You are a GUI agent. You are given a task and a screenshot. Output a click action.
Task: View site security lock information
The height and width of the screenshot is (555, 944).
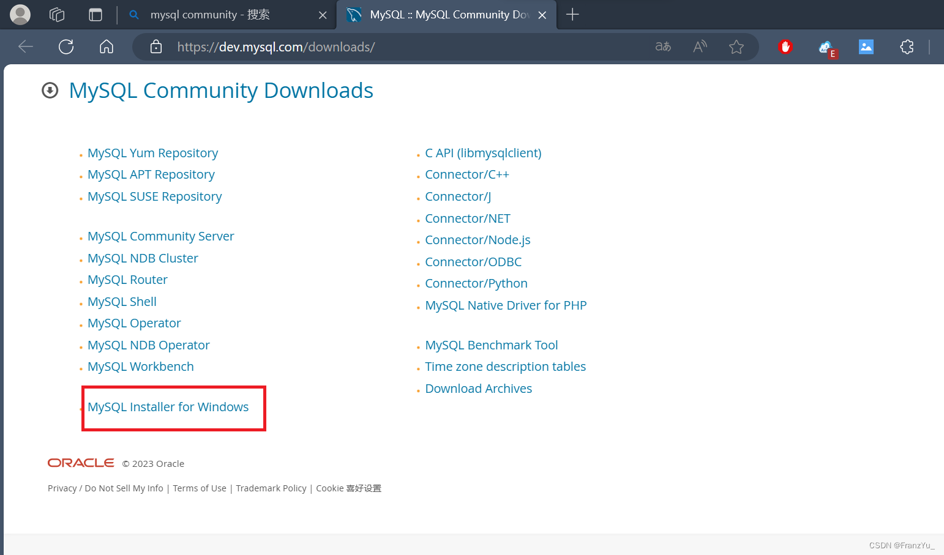point(156,47)
